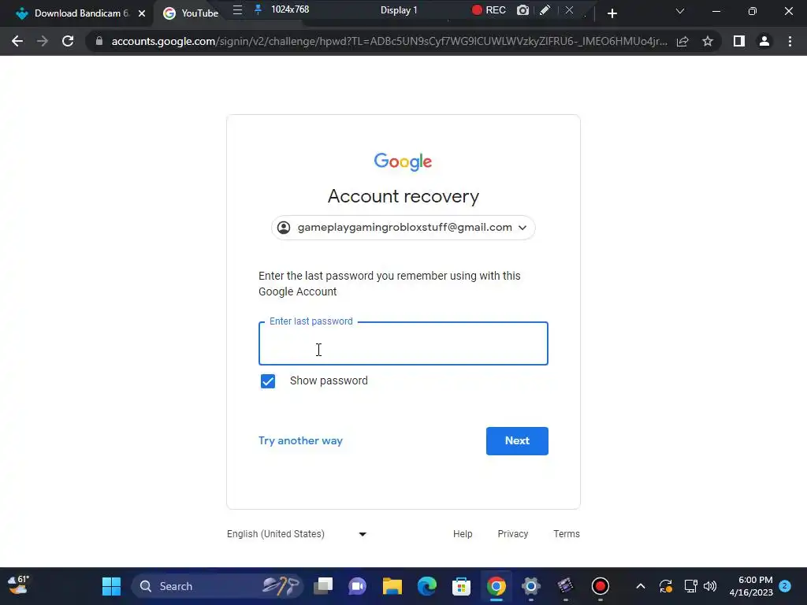Open Chrome side panel icon
Image resolution: width=807 pixels, height=605 pixels.
pos(739,41)
